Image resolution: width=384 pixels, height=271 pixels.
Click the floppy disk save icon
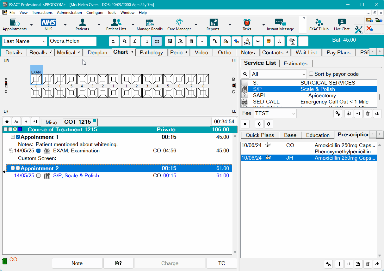(170, 41)
